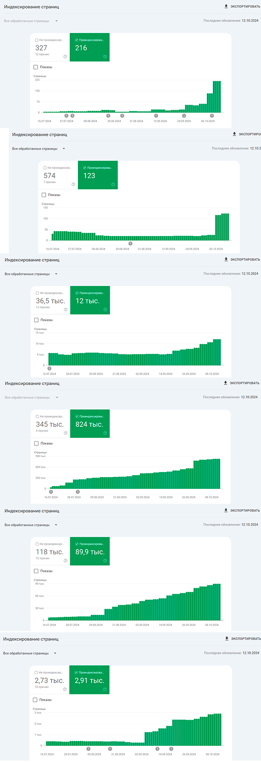This screenshot has height=763, width=261.
Task: Tick Показы checkbox under the 574 tile
Action: pyautogui.click(x=44, y=195)
